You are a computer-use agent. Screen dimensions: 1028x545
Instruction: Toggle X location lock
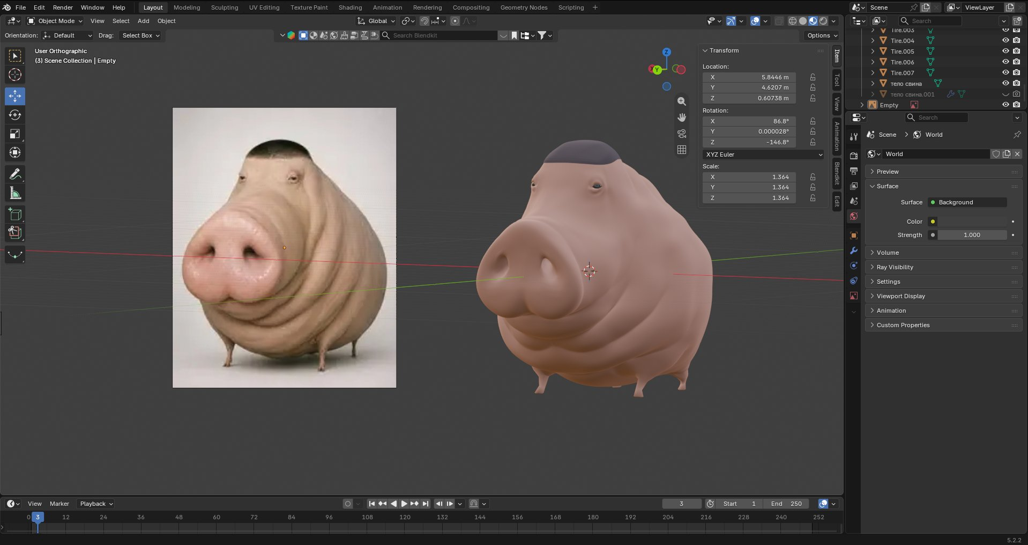click(x=813, y=77)
